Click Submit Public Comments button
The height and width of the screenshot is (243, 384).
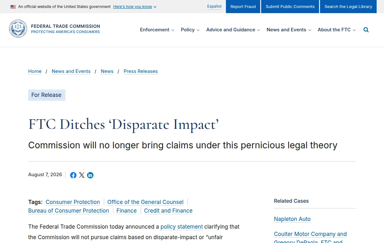290,6
